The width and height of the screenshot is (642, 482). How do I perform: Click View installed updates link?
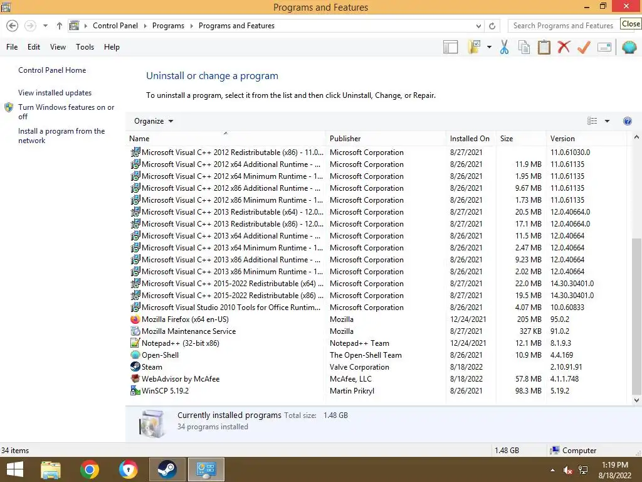[x=55, y=93]
